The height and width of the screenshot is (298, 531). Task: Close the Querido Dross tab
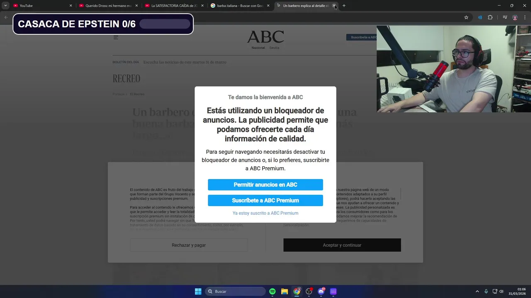136,6
